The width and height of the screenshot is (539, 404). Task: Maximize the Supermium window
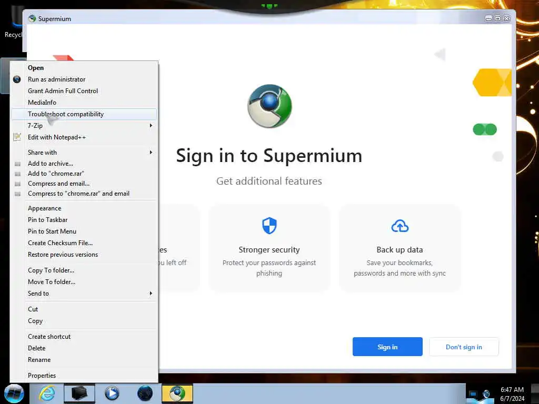point(497,18)
